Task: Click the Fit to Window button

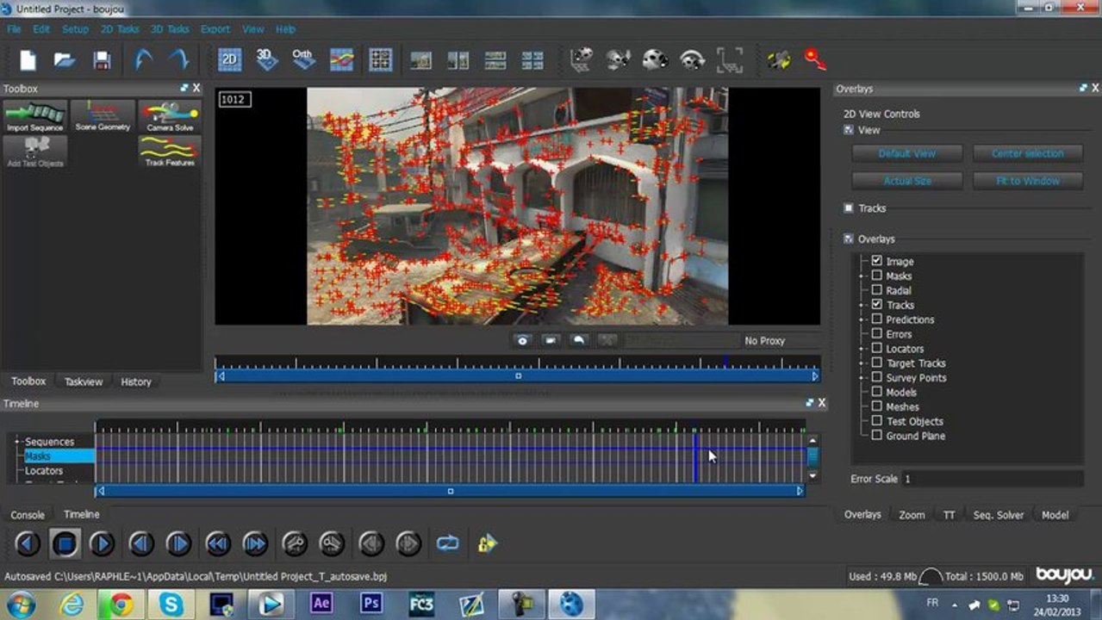Action: [1028, 181]
